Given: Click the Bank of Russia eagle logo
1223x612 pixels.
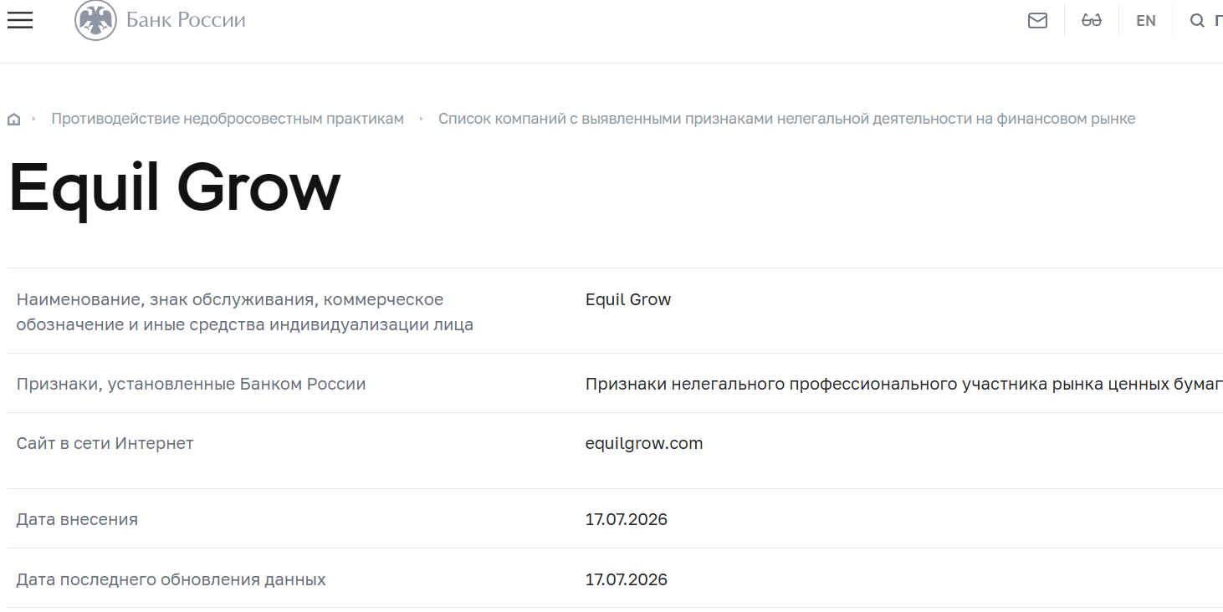Looking at the screenshot, I should [95, 20].
